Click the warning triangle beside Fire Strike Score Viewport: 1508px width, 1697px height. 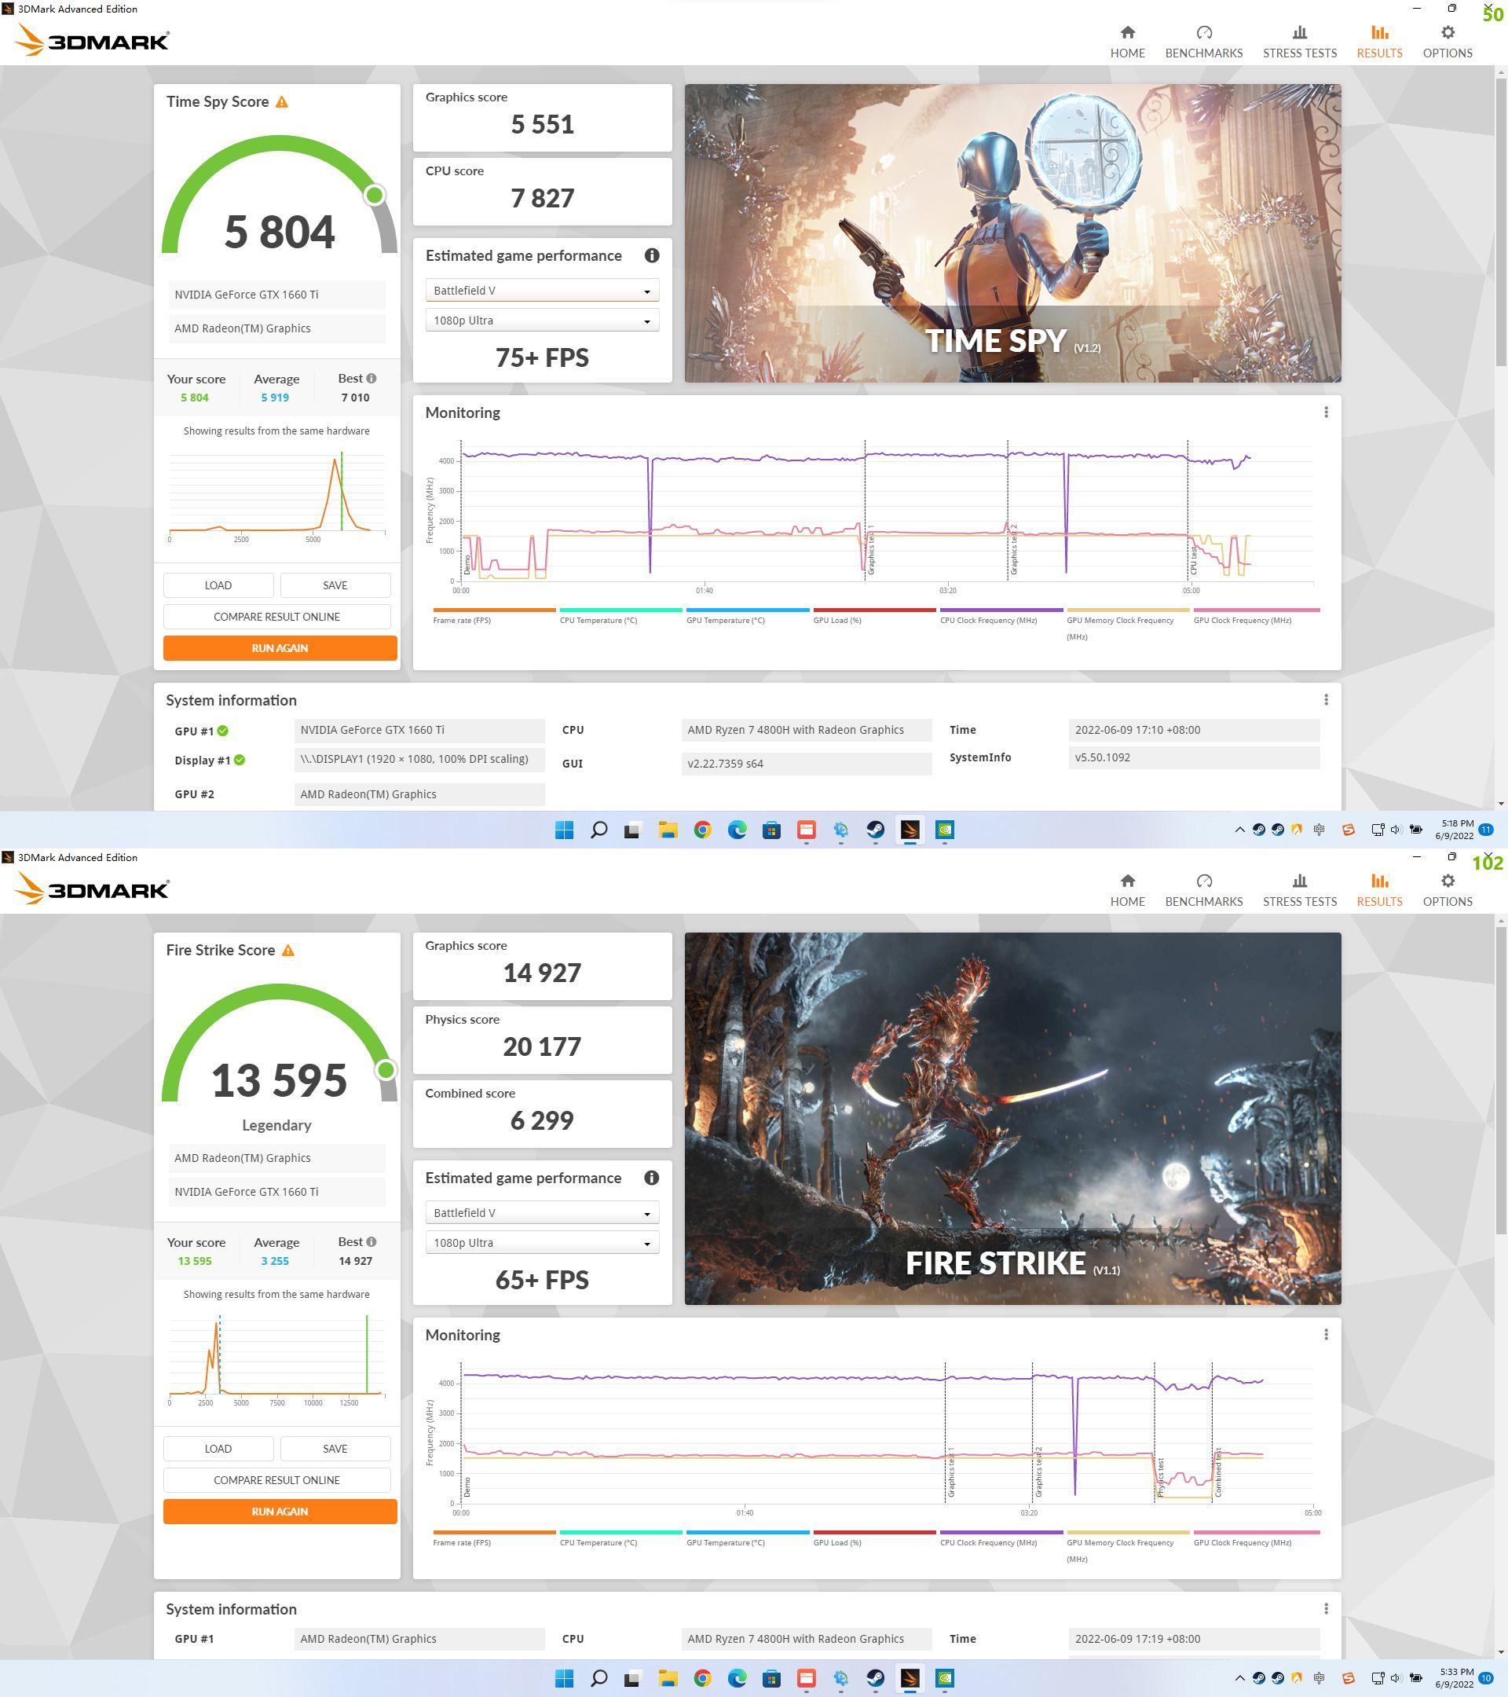[288, 951]
